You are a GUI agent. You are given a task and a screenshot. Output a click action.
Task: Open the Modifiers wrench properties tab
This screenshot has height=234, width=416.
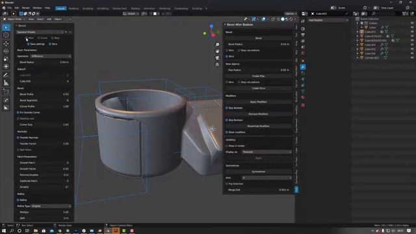(303, 67)
